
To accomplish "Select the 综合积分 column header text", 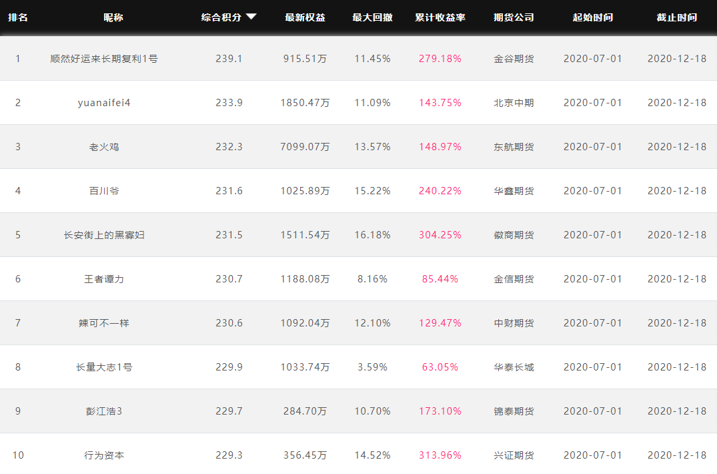I will (x=221, y=17).
